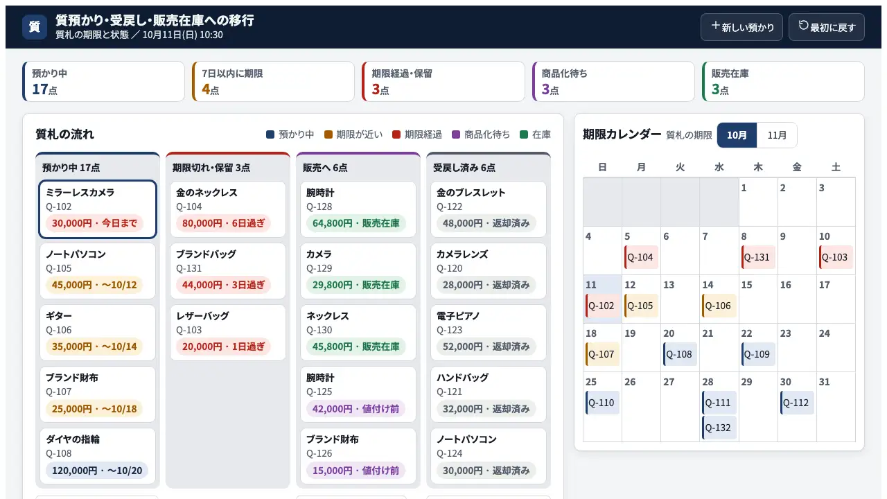Click calendar day 31 cell
This screenshot has height=499, width=887.
(836, 407)
